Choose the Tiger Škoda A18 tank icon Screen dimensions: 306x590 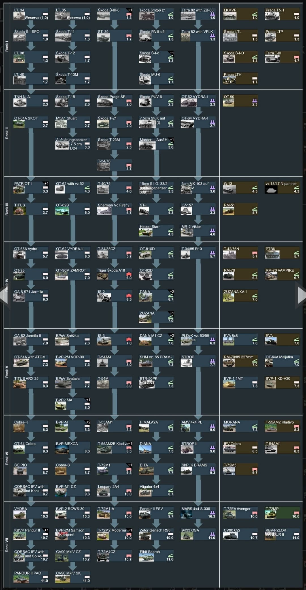coord(104,276)
